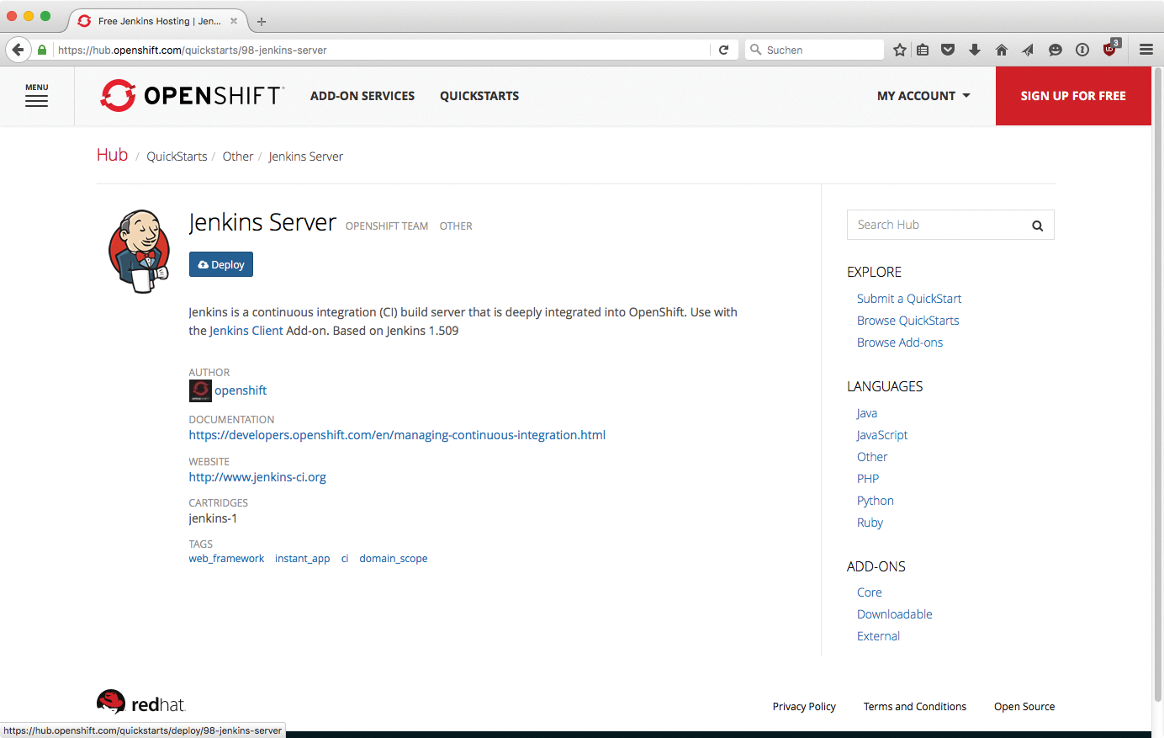
Task: Filter by Other language in sidebar
Action: 872,457
